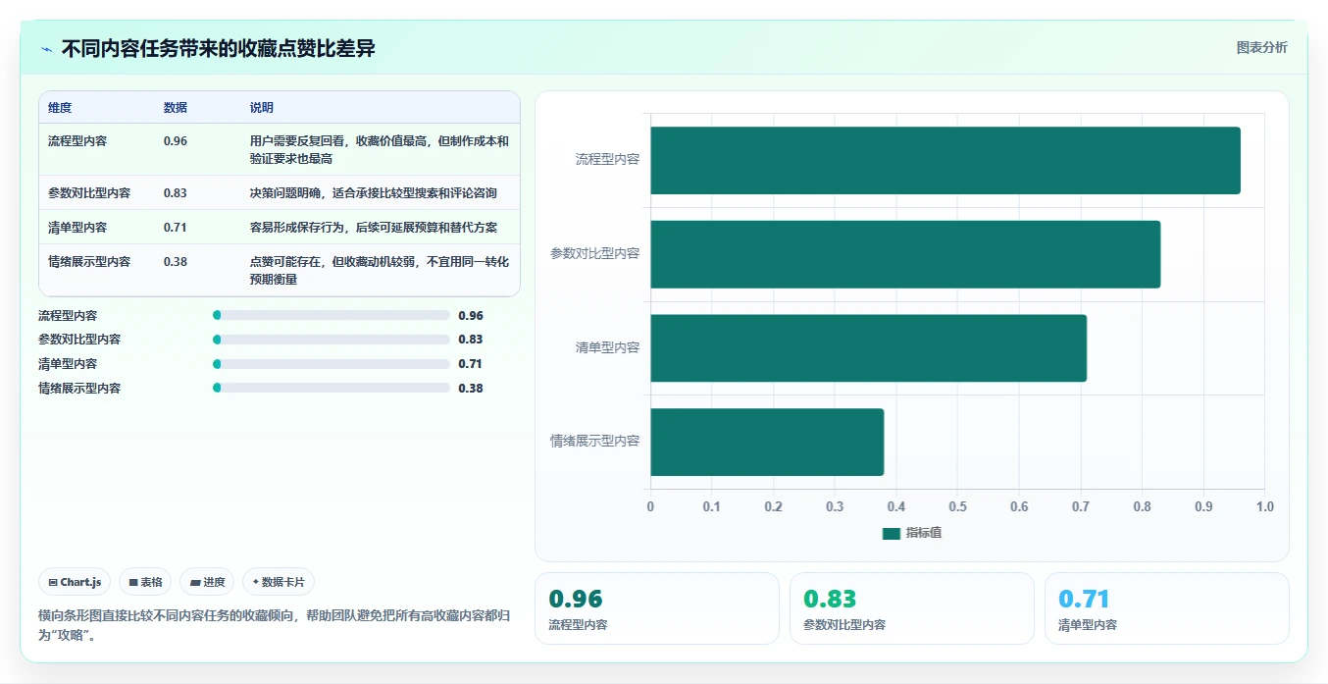Select the 流程型内容 table cell
Image resolution: width=1328 pixels, height=684 pixels.
77,141
